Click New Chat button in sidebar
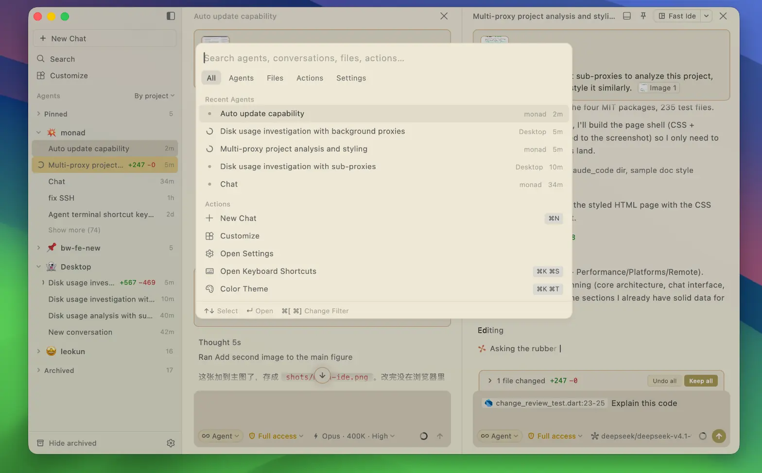This screenshot has height=473, width=762. (104, 38)
